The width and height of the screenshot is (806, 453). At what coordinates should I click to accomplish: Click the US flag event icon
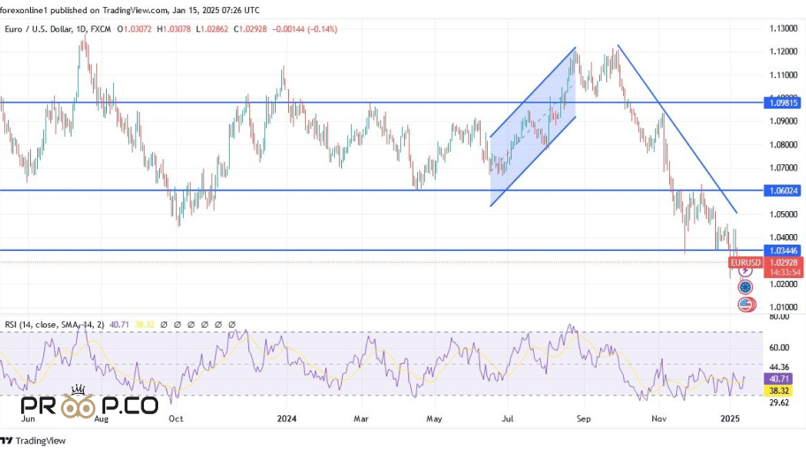pos(746,304)
